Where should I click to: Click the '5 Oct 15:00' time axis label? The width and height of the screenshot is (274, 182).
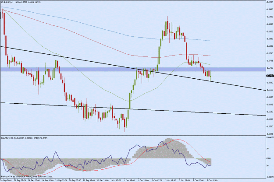212,180
